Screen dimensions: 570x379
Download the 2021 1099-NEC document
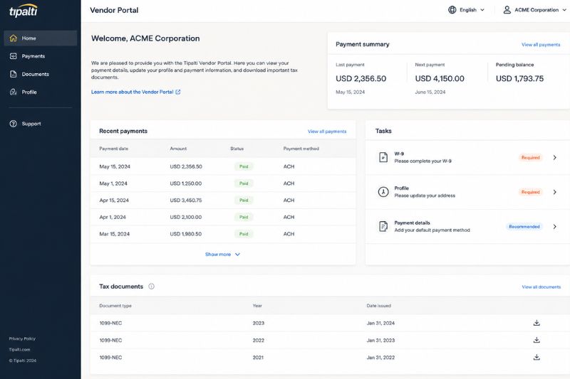[x=537, y=358]
